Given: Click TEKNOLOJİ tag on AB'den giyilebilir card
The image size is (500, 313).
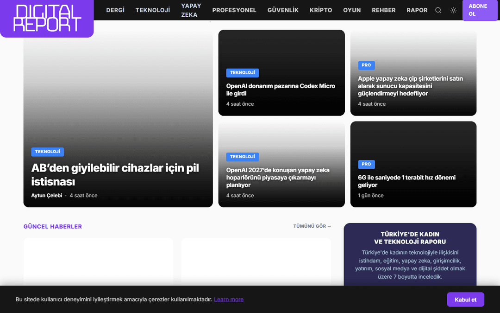Looking at the screenshot, I should click(48, 152).
